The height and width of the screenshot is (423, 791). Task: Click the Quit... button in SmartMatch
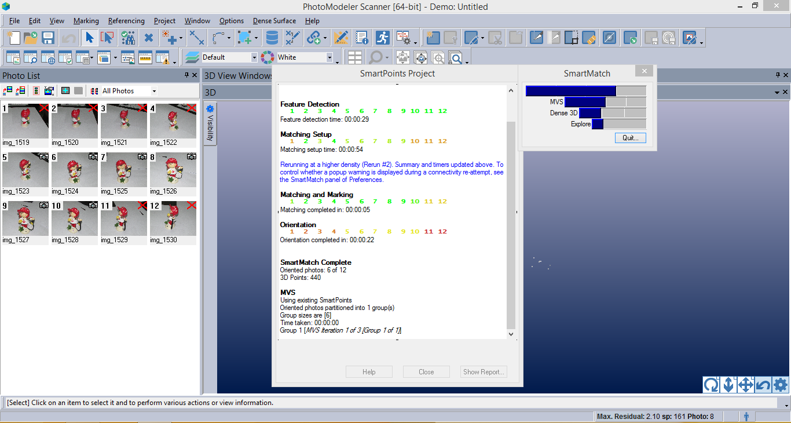pos(630,138)
